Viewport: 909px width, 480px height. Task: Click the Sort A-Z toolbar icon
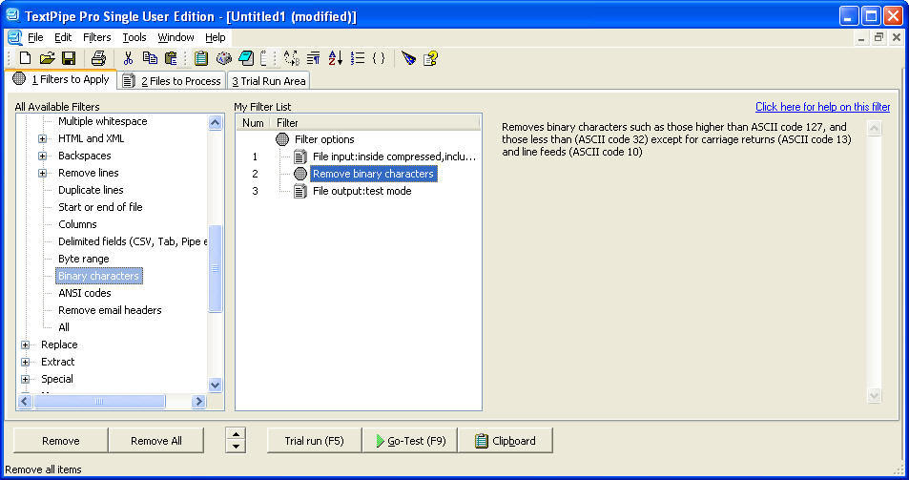(x=335, y=58)
